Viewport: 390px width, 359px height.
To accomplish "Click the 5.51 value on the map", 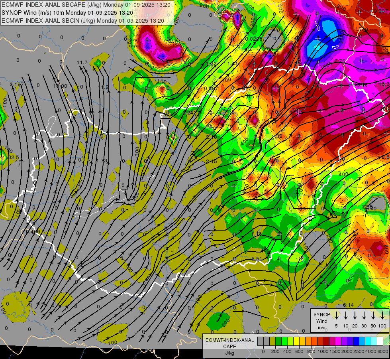I will pyautogui.click(x=257, y=258).
